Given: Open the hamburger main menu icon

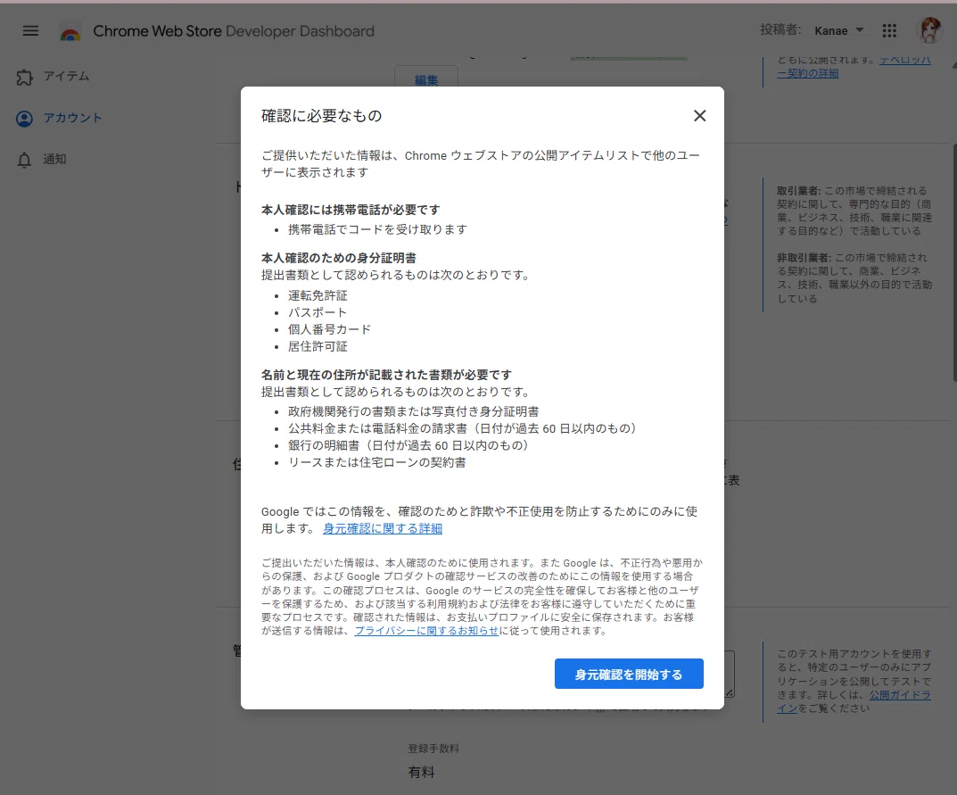Looking at the screenshot, I should (30, 30).
